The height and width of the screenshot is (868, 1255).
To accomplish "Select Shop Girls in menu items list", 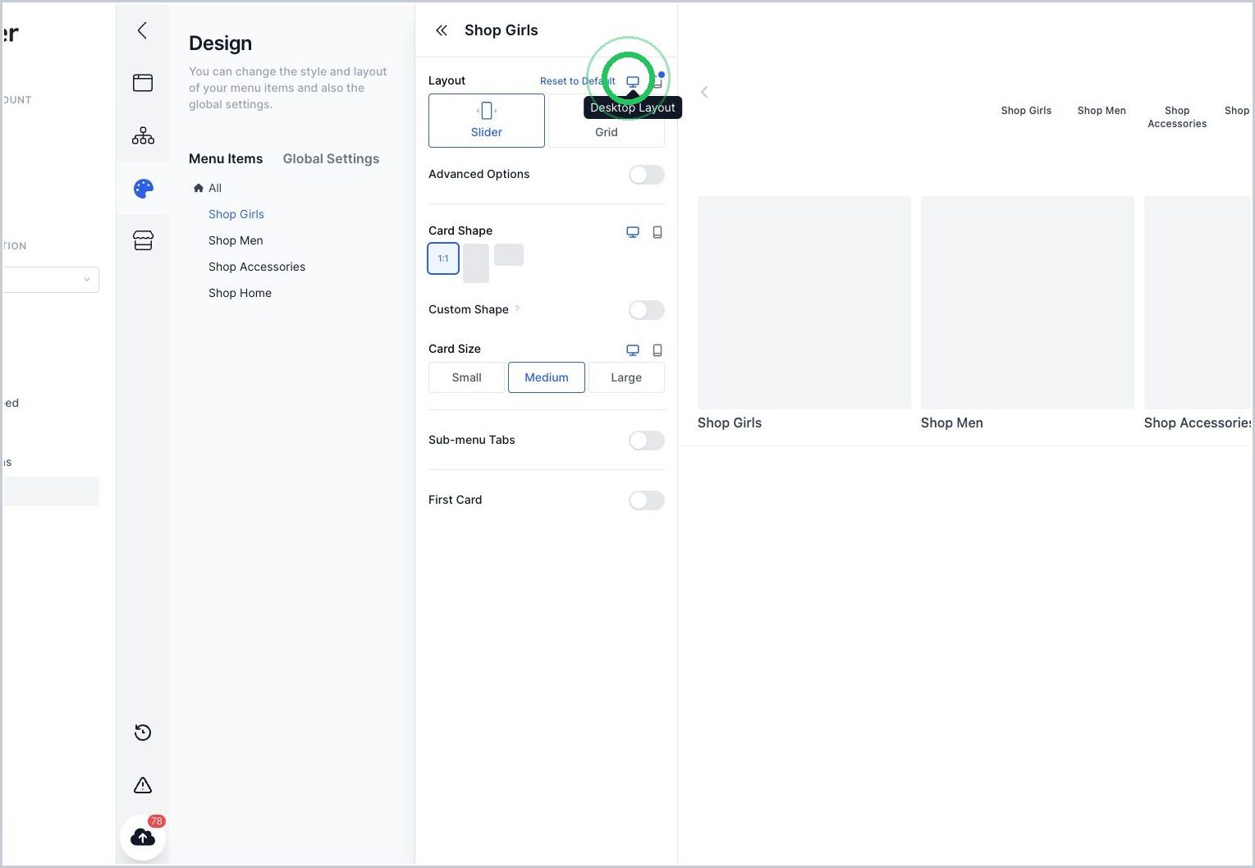I will (236, 214).
